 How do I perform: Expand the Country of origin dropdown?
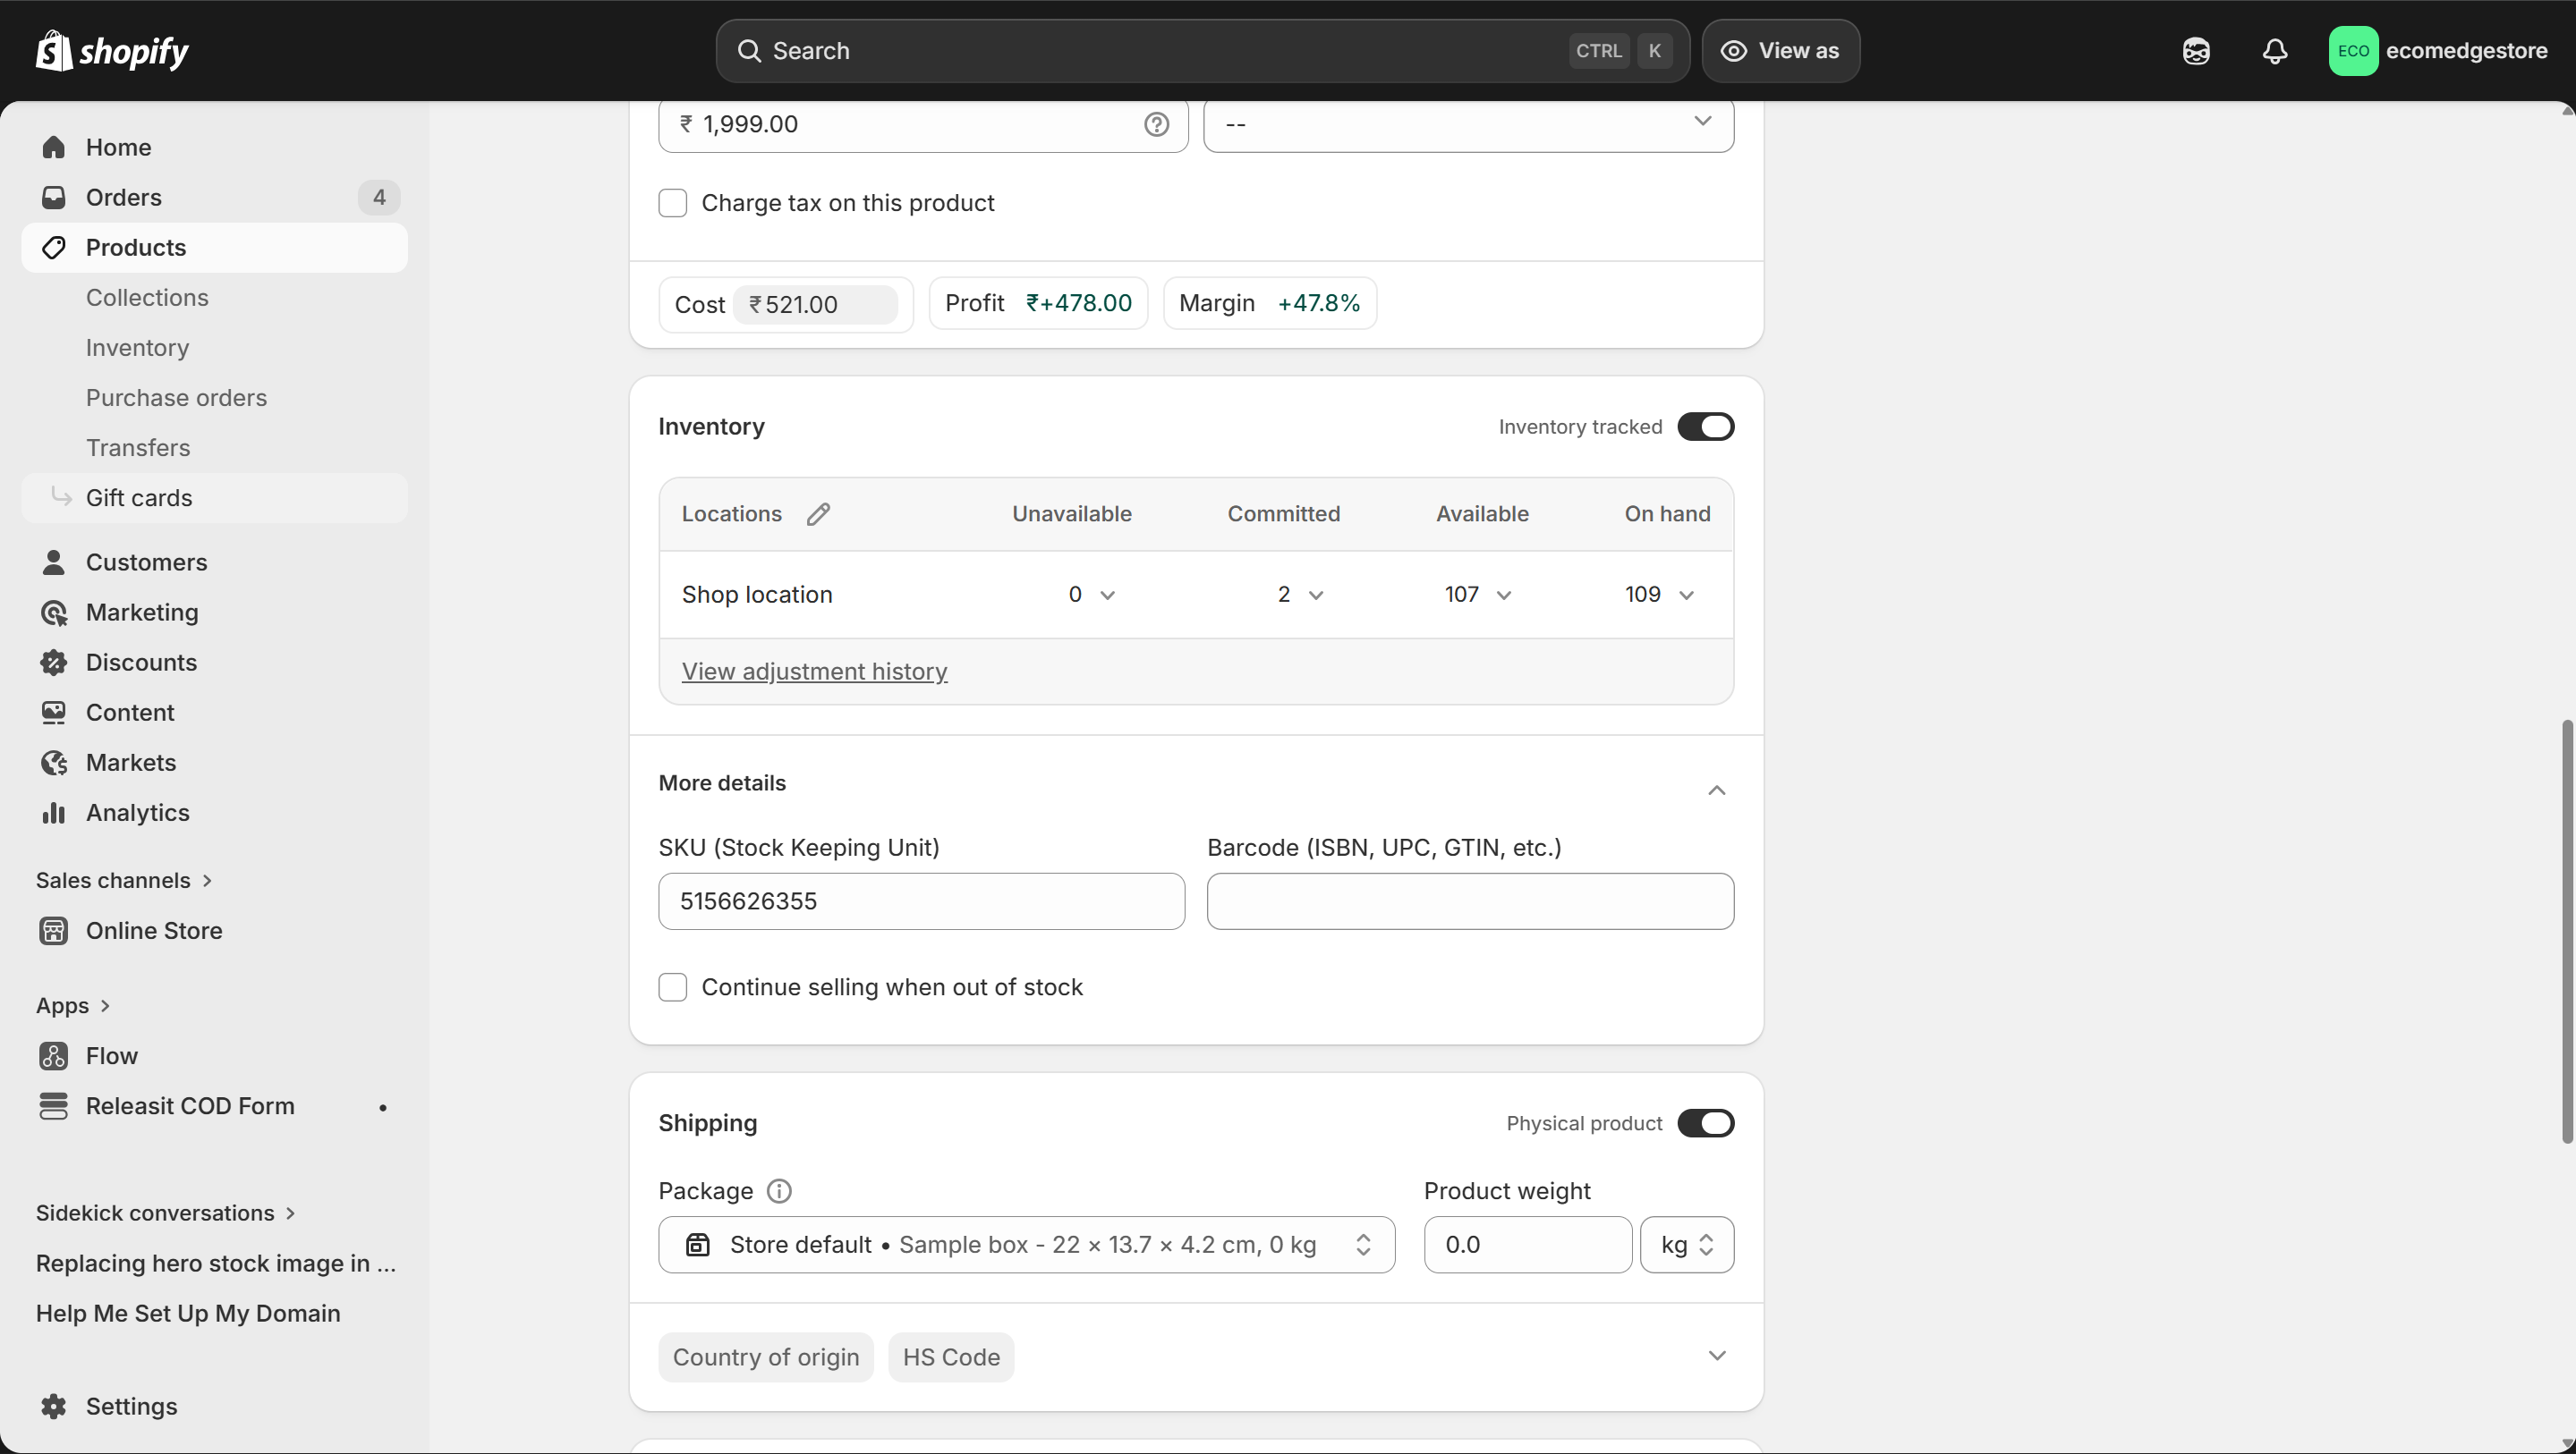pyautogui.click(x=765, y=1356)
